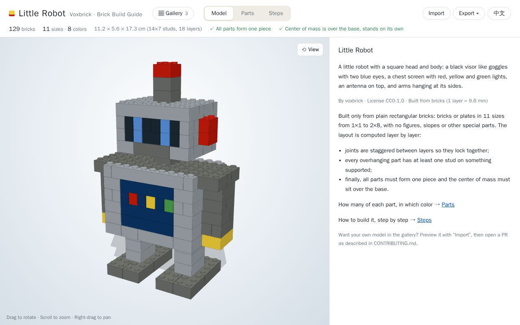Switch language with the 中文 button
Viewport: 520px width, 325px height.
coord(499,13)
